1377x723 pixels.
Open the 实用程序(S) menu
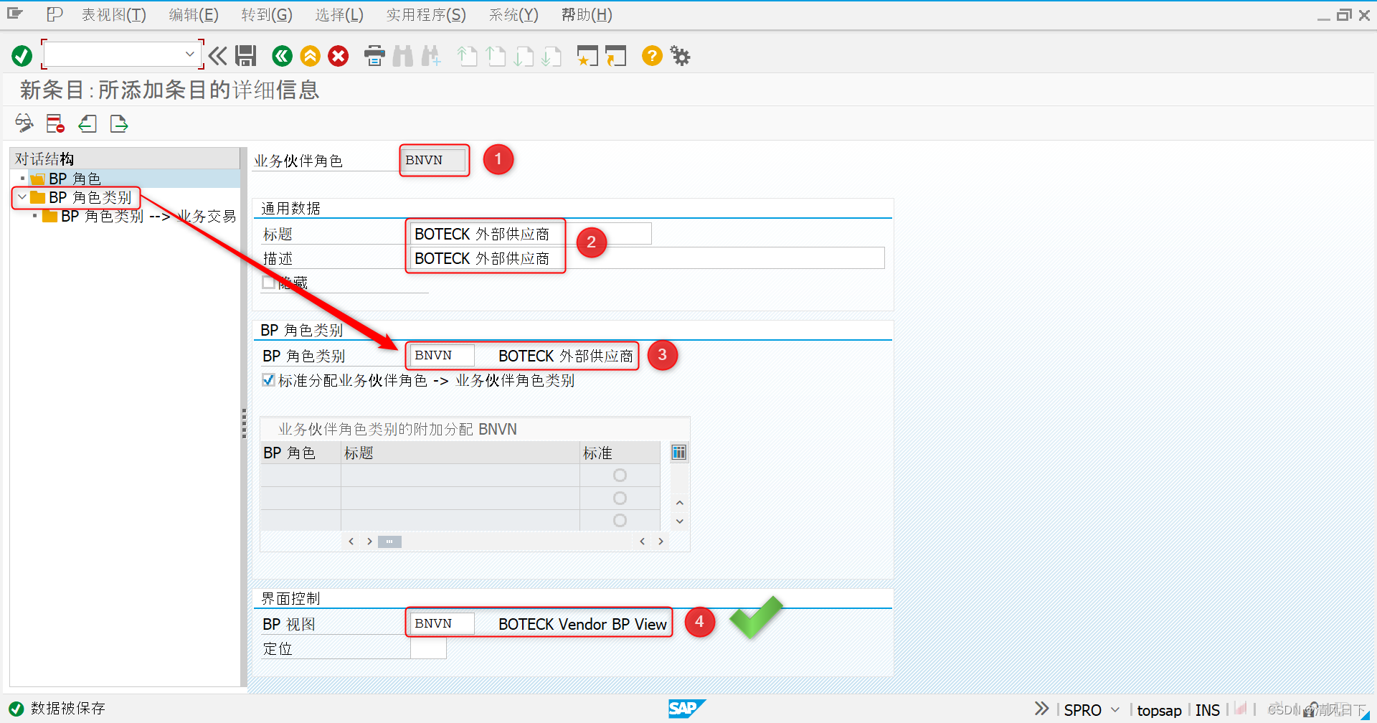426,14
